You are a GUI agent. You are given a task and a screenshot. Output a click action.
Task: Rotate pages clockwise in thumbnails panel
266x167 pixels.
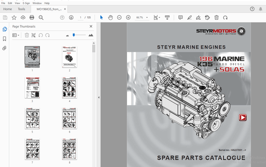(48, 35)
